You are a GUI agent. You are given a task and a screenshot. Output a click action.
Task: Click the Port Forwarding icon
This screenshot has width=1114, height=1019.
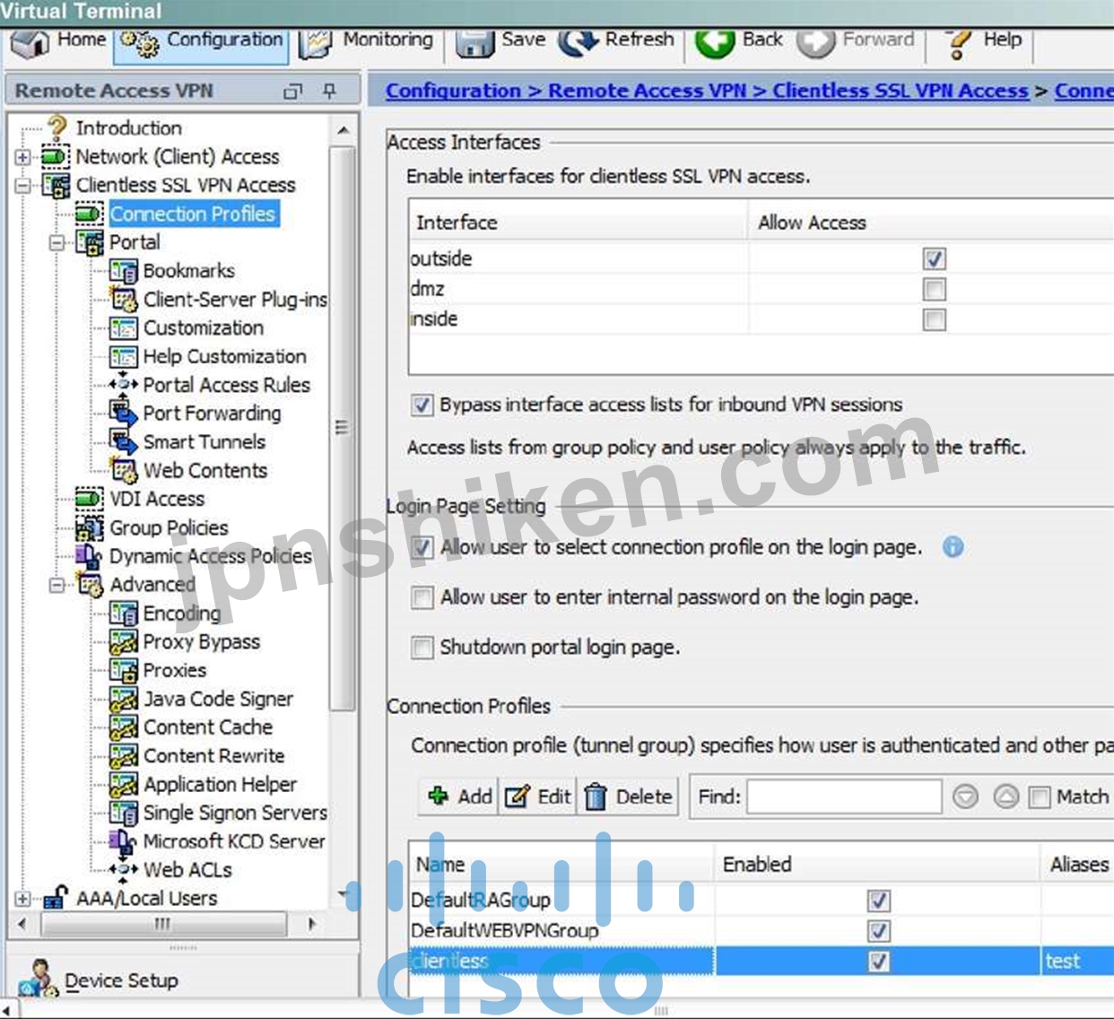123,413
